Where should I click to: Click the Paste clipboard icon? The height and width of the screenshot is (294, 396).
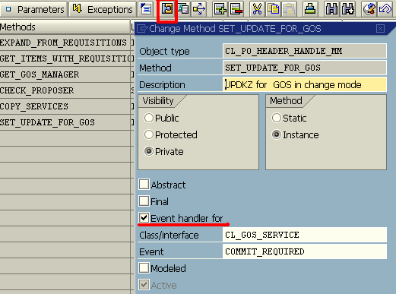click(x=289, y=9)
